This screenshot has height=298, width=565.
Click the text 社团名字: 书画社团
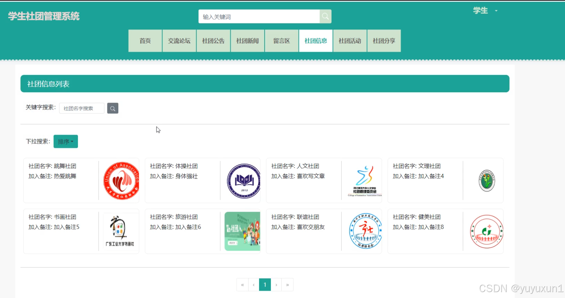(x=52, y=217)
